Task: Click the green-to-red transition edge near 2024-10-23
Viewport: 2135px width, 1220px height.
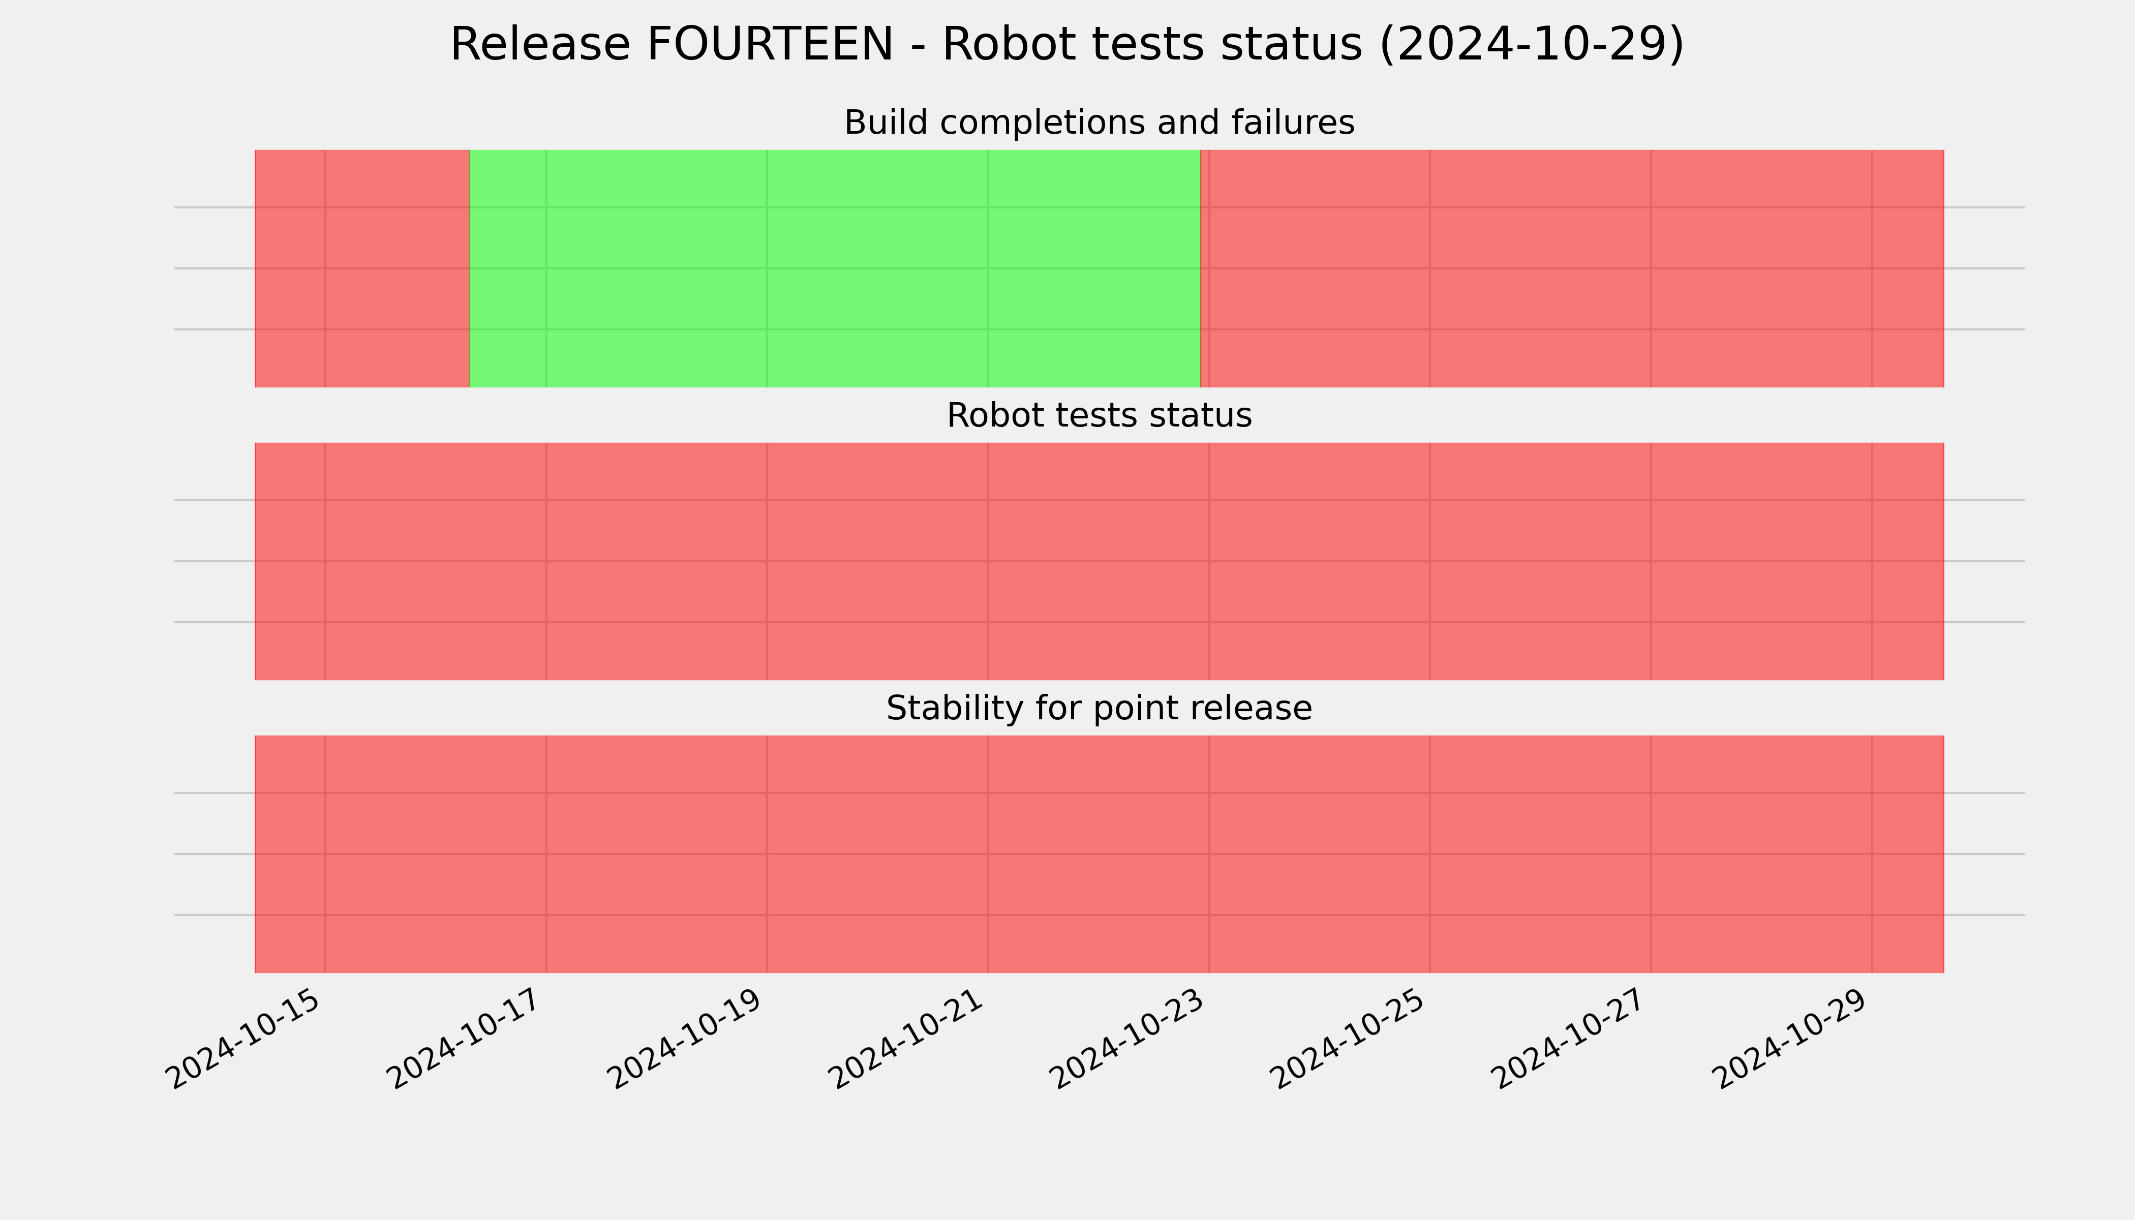Action: pos(1201,268)
